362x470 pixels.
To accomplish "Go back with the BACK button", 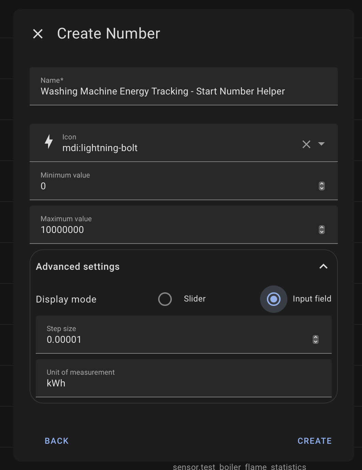I will pos(57,441).
